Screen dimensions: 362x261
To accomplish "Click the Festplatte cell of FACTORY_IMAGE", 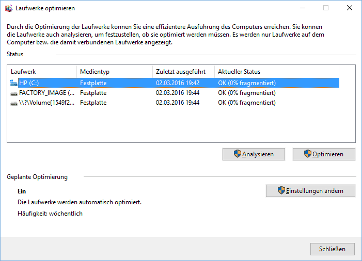I will click(93, 93).
